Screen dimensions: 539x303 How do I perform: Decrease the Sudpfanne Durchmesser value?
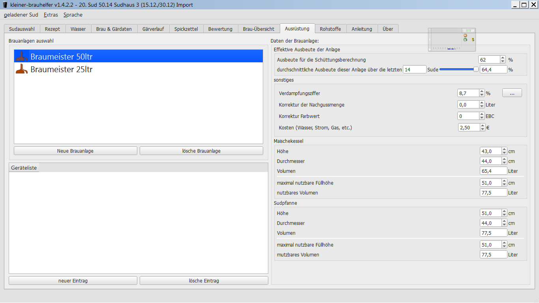pos(504,225)
